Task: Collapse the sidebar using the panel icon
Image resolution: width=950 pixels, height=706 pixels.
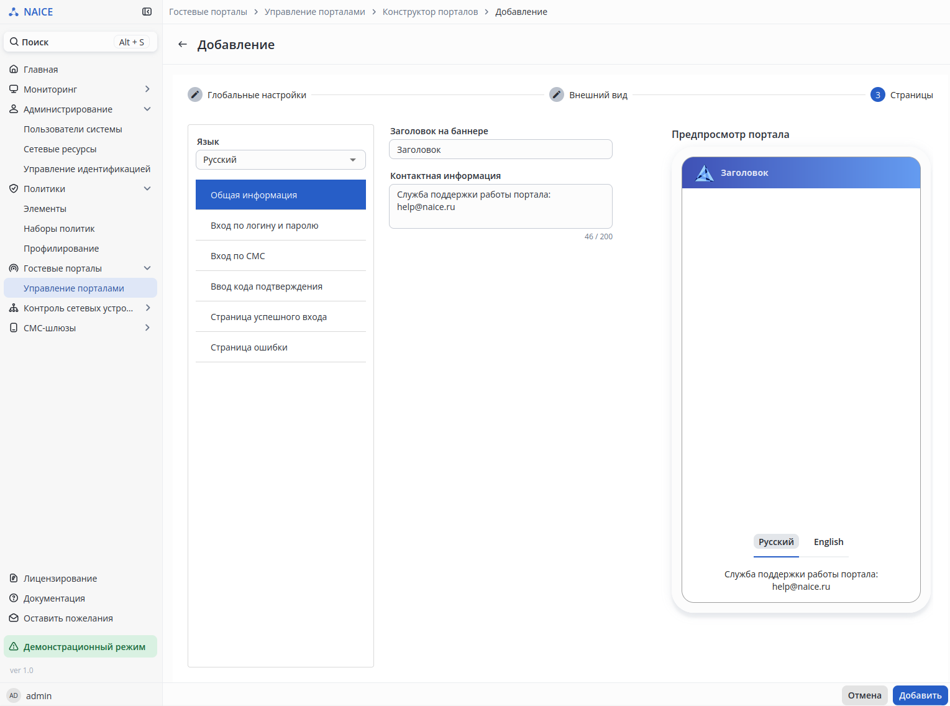Action: (x=147, y=12)
